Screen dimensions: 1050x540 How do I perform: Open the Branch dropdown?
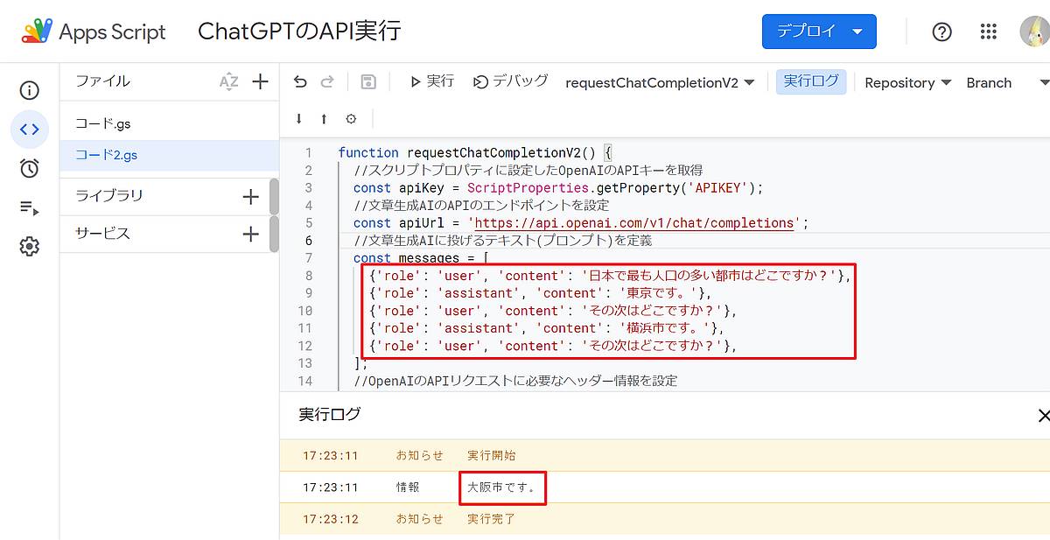coord(1006,82)
